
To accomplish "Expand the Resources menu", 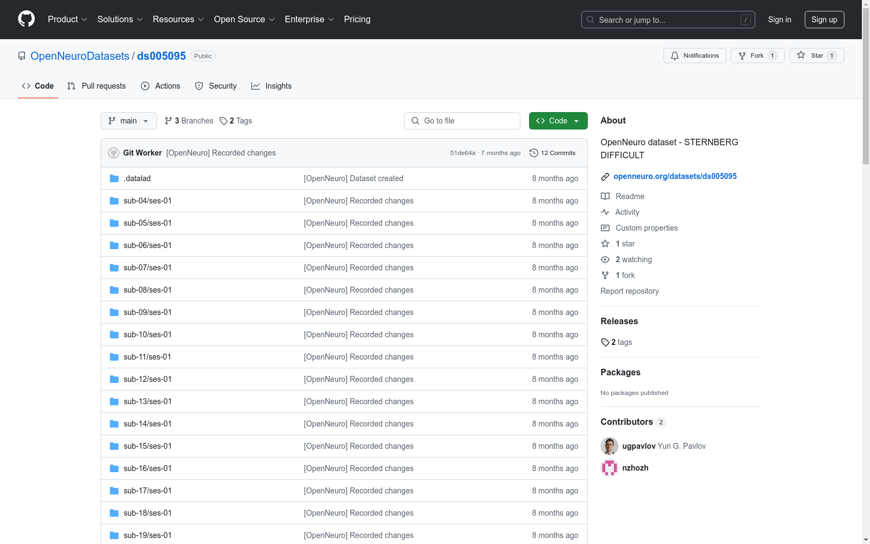I will (178, 19).
